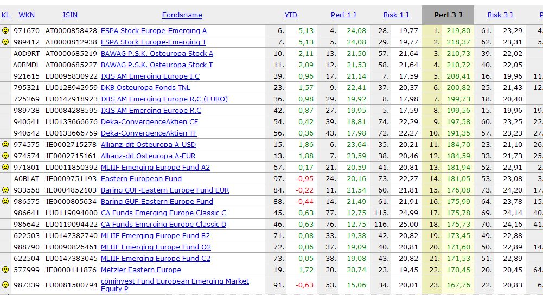Click smiley icon for Metzler Eastern Europe
This screenshot has height=295, width=543.
click(x=5, y=270)
